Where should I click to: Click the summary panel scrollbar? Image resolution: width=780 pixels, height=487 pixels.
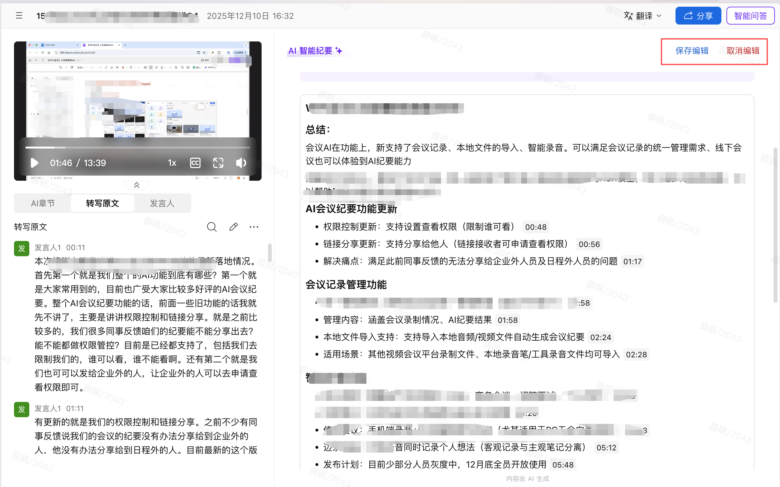[775, 225]
